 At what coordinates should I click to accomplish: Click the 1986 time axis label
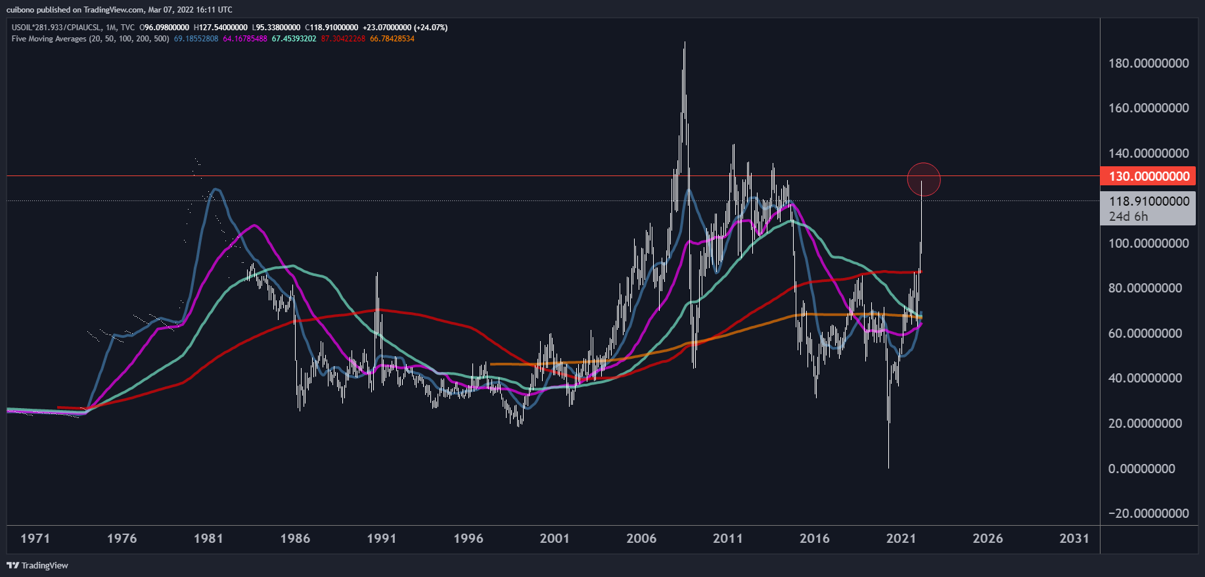click(x=295, y=538)
